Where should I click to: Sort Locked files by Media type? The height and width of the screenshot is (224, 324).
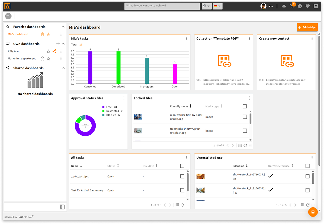[x=214, y=106]
